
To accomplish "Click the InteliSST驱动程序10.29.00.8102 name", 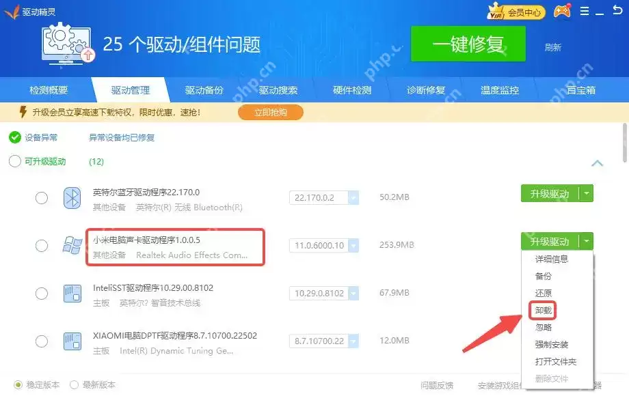I will pyautogui.click(x=153, y=288).
